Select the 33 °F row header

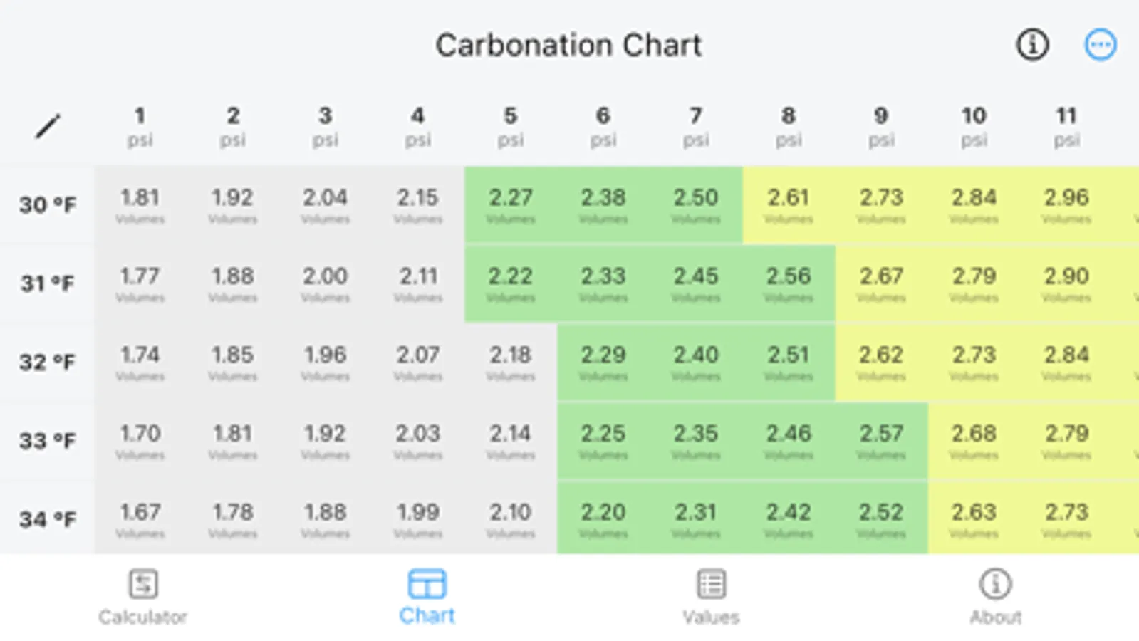(x=47, y=441)
